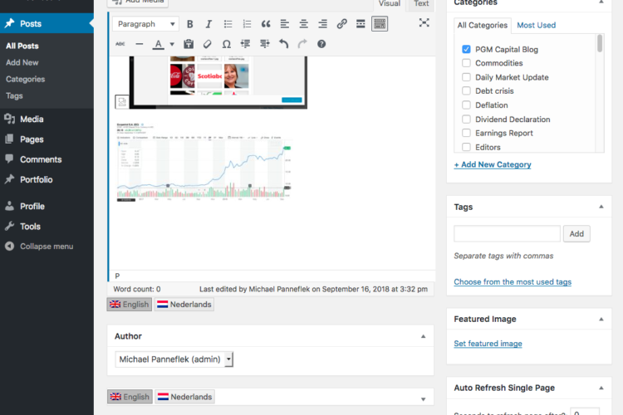This screenshot has width=623, height=415.
Task: Open keyboard shortcuts help icon
Action: click(321, 43)
